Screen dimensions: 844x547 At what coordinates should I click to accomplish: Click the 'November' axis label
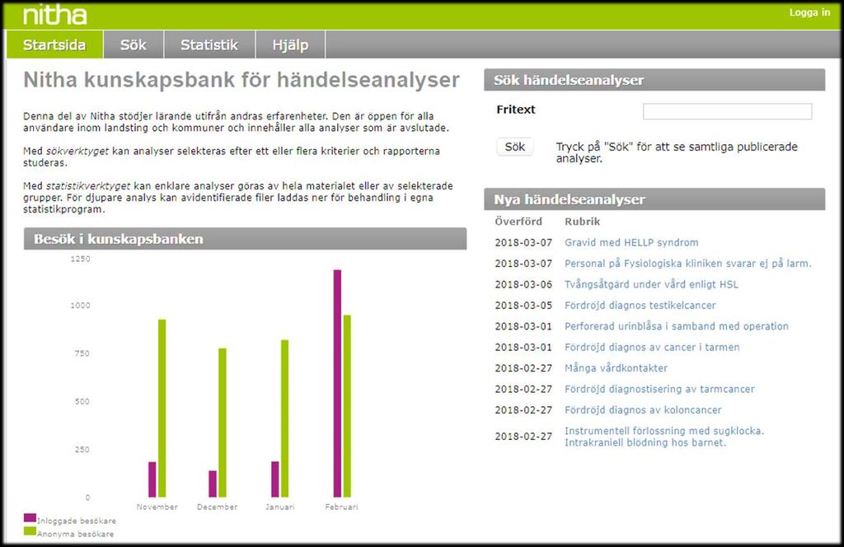(157, 507)
